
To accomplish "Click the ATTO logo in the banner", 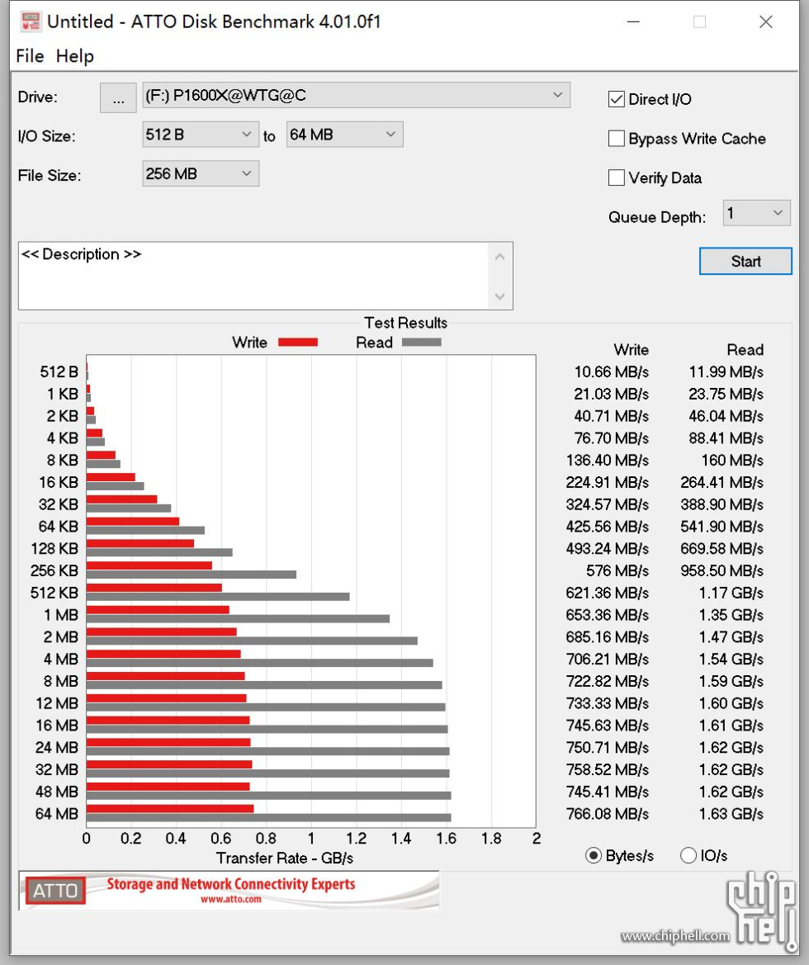I will [55, 892].
